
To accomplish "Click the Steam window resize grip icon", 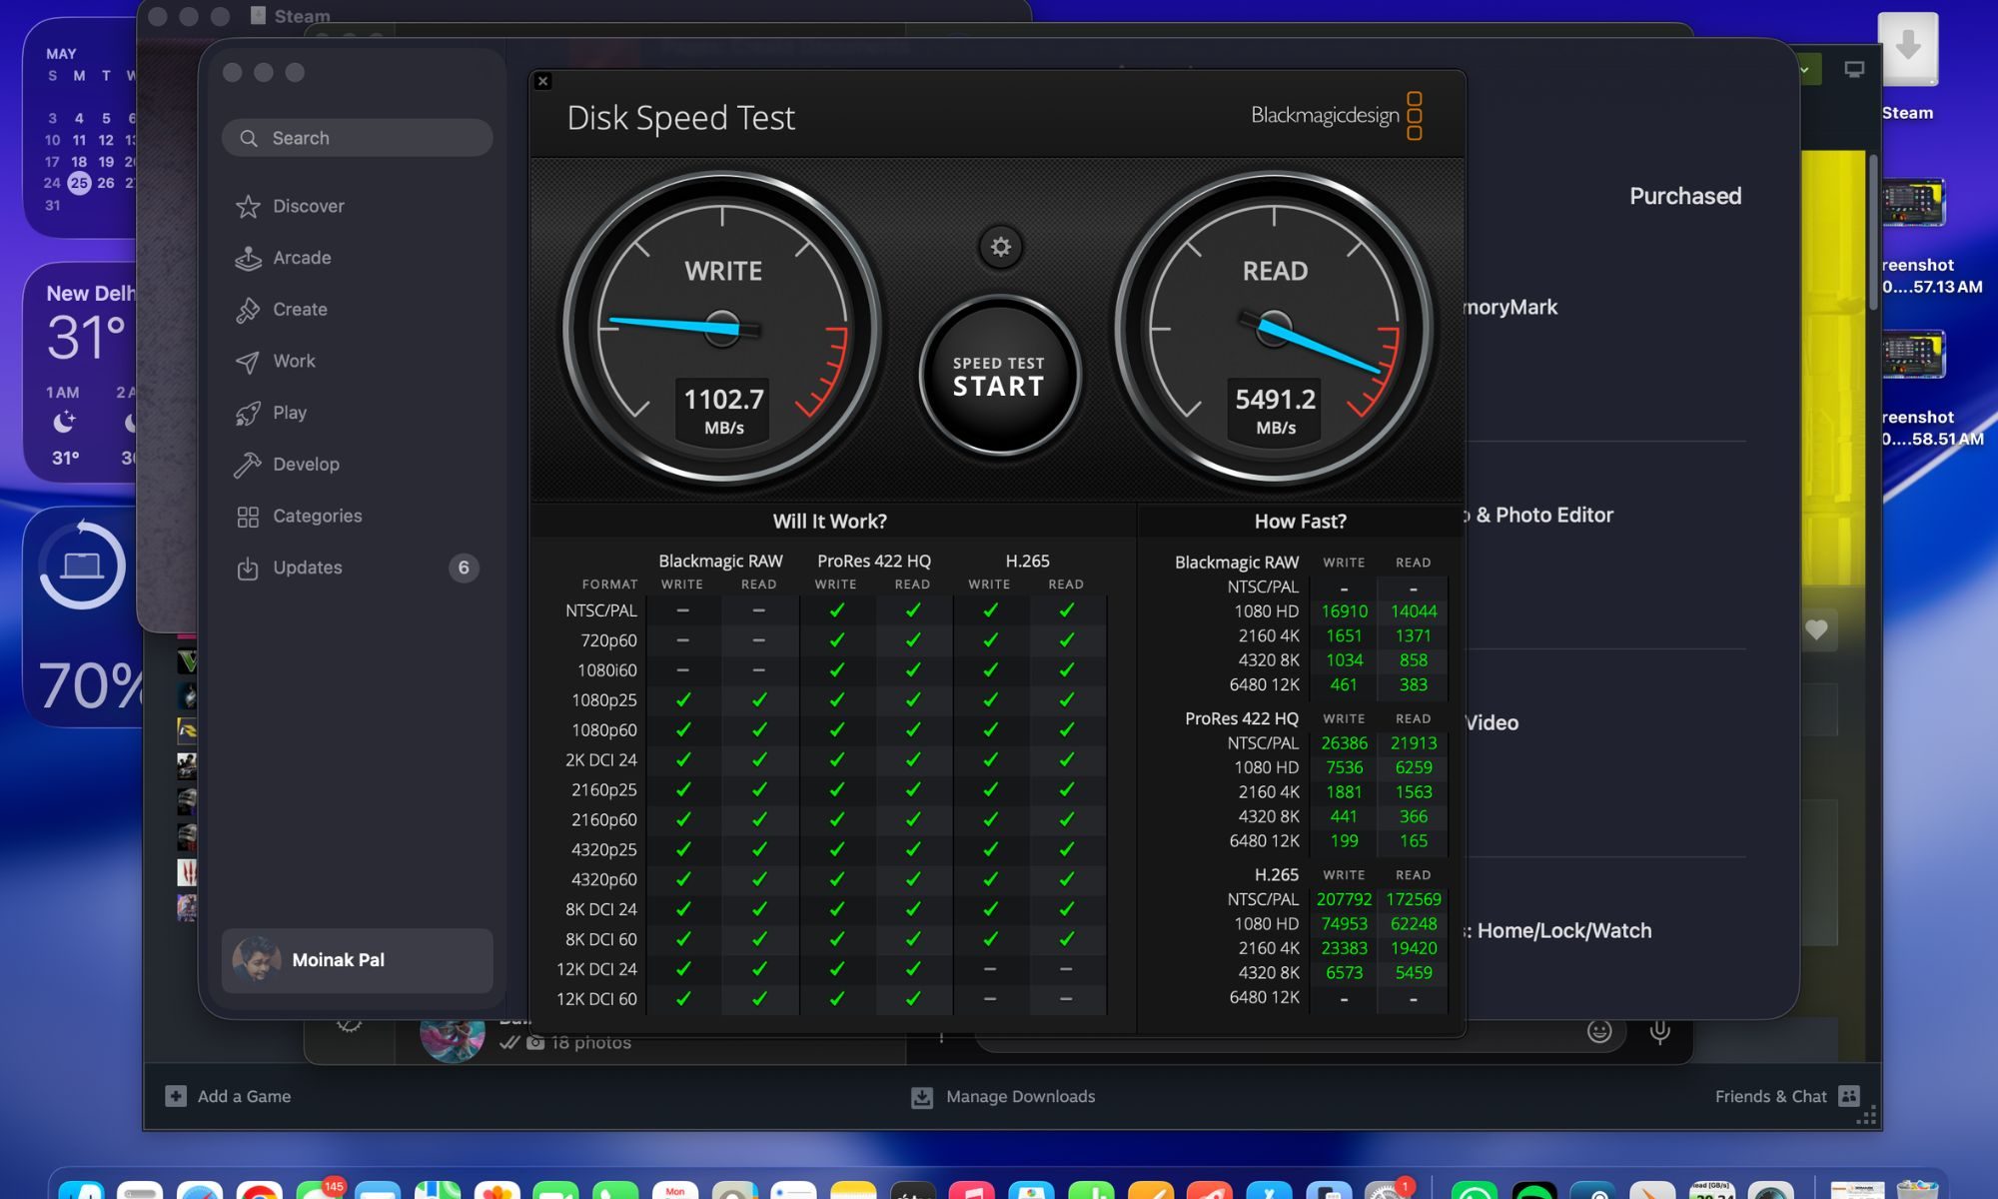I will tap(1866, 1116).
